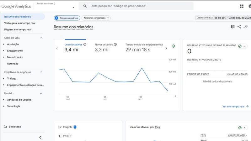
Task: Expand the Monetização tree item
Action: (x=3, y=57)
